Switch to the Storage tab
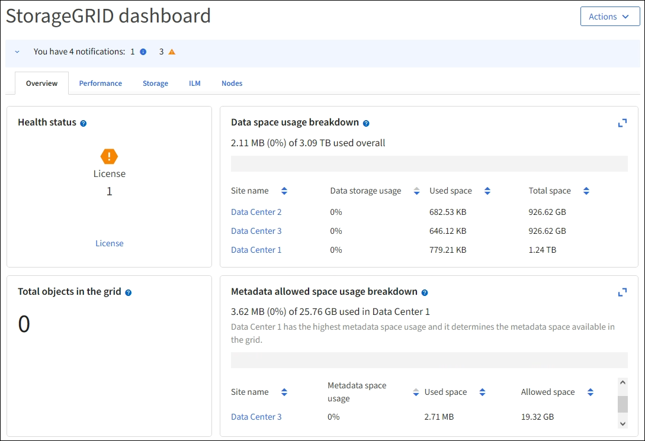 click(155, 83)
